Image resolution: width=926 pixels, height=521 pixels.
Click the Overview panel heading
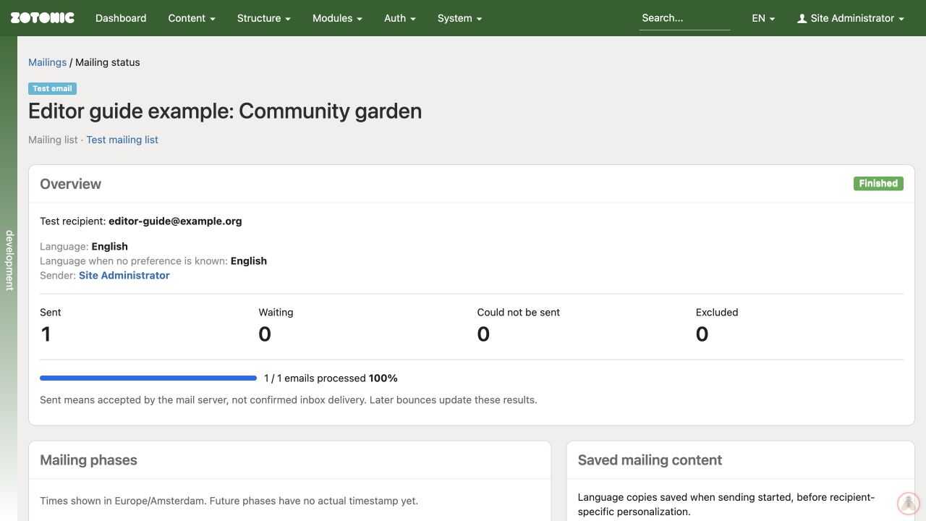(70, 184)
